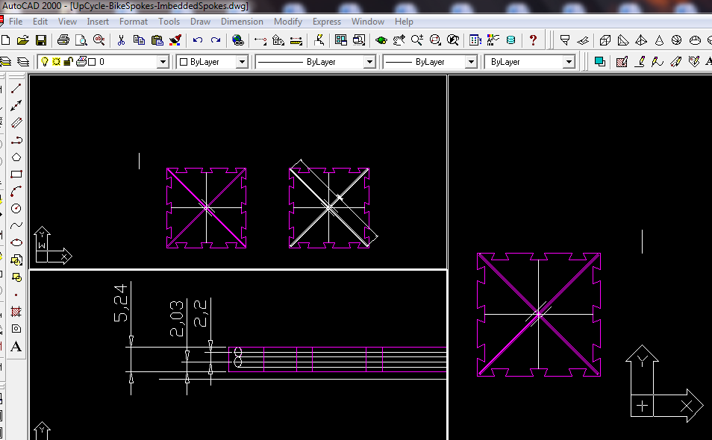Image resolution: width=712 pixels, height=440 pixels.
Task: Select the Polygon tool
Action: click(x=16, y=157)
